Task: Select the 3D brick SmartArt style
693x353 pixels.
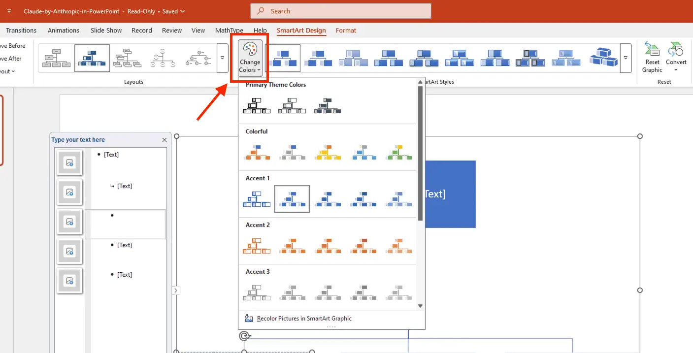Action: click(603, 58)
